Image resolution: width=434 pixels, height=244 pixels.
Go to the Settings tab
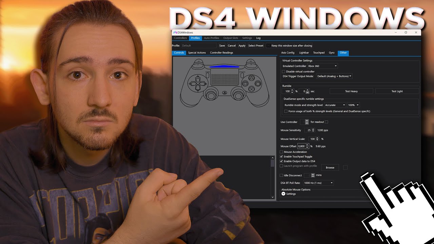(x=247, y=38)
